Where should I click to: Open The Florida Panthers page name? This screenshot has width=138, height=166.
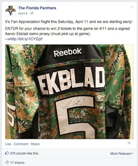[37, 8]
